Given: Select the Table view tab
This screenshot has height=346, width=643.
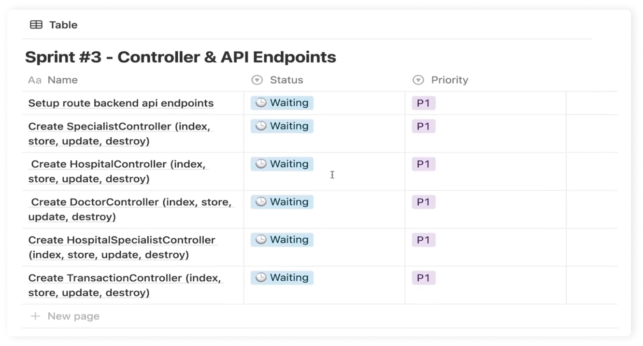Looking at the screenshot, I should 54,25.
